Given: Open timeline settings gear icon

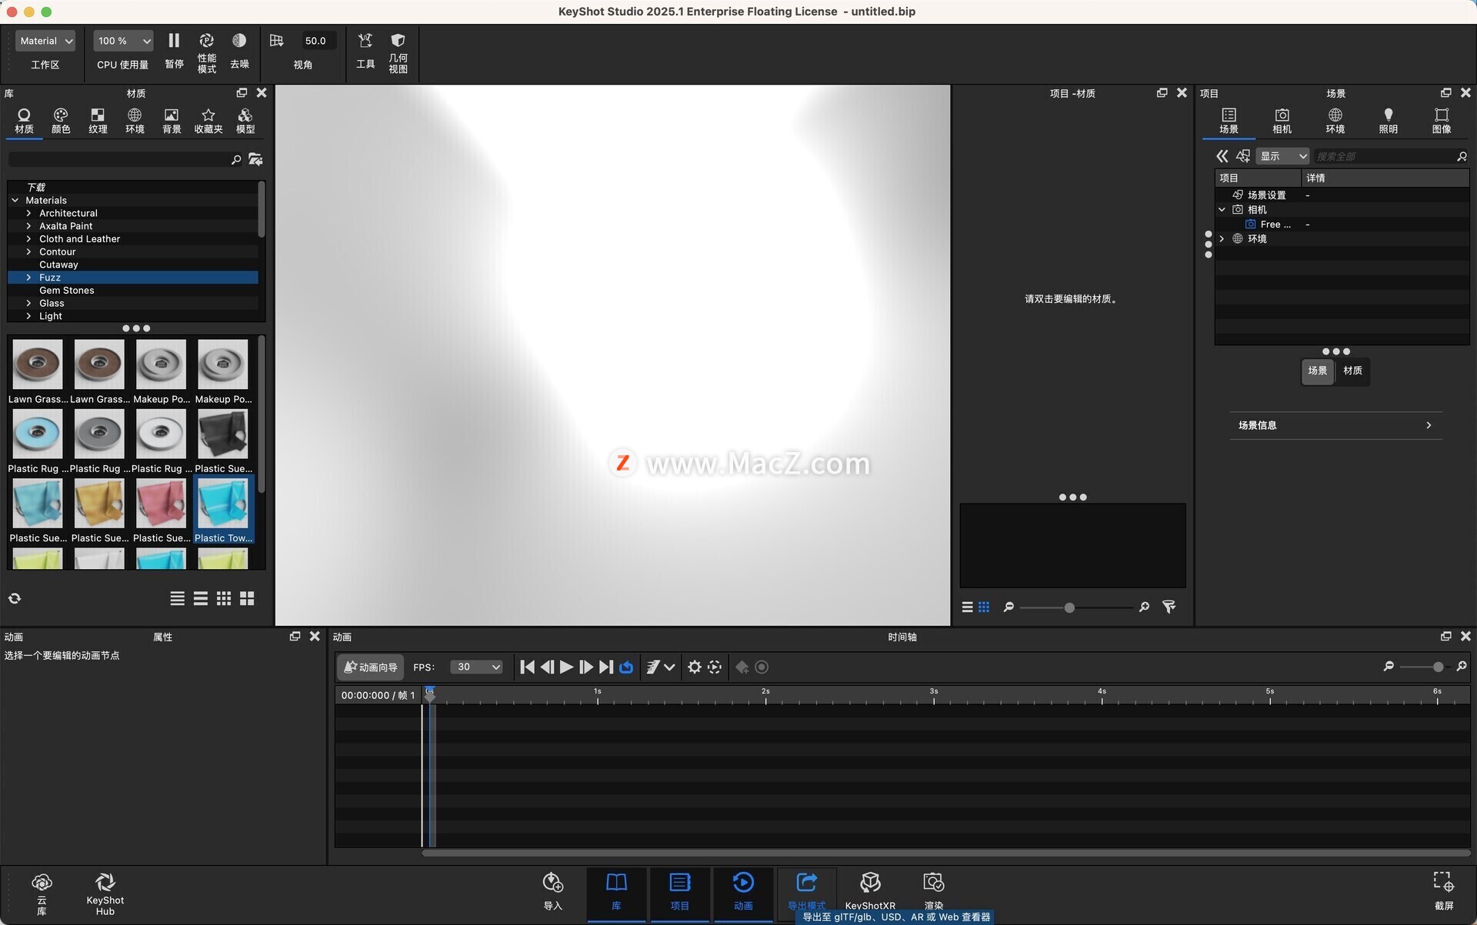Looking at the screenshot, I should 694,667.
